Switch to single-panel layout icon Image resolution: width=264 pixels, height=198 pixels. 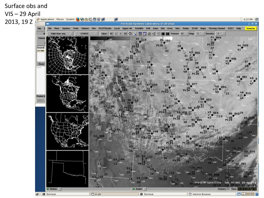163,34
